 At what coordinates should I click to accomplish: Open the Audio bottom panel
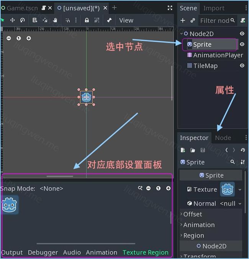(x=72, y=252)
